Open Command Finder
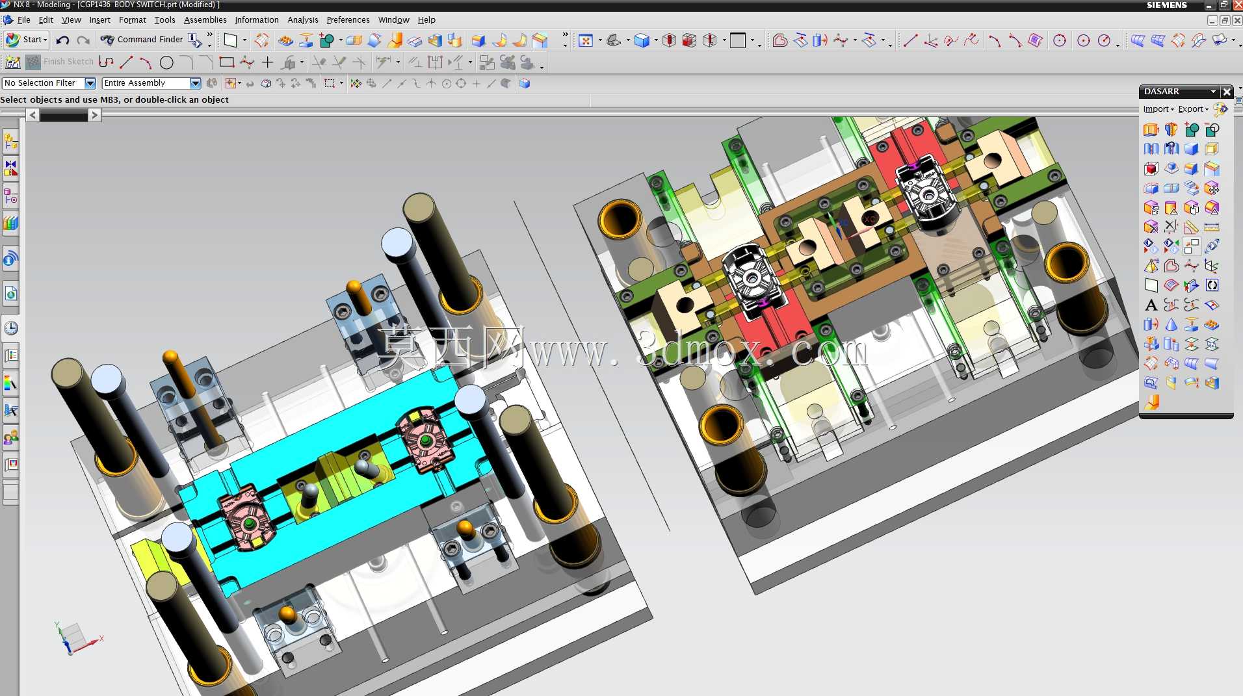 click(x=142, y=40)
